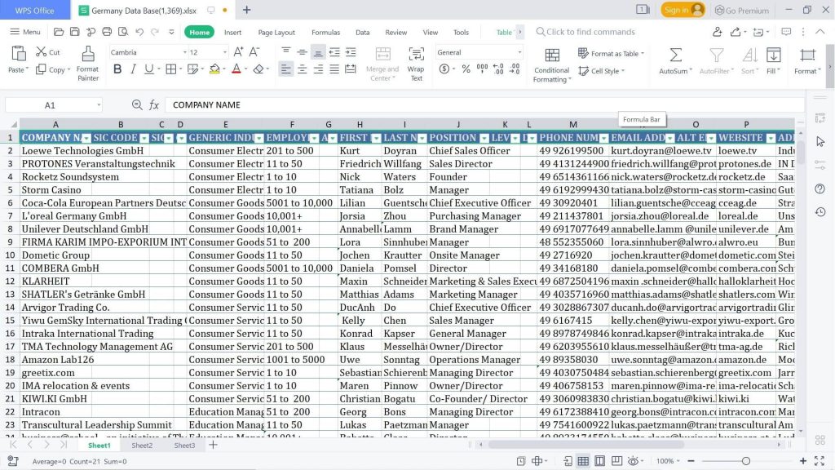Click the Fill icon in the ribbon

click(773, 55)
